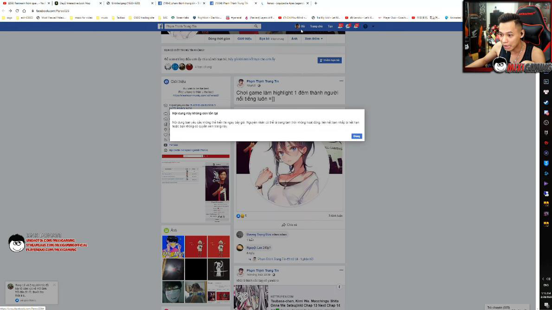
Task: Click the Thêm bạn bè button
Action: tap(329, 60)
